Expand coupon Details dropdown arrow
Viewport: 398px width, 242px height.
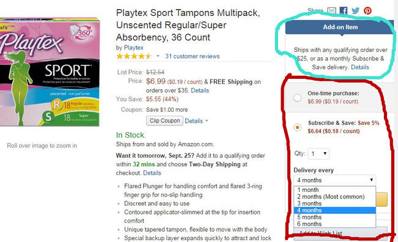tap(207, 121)
